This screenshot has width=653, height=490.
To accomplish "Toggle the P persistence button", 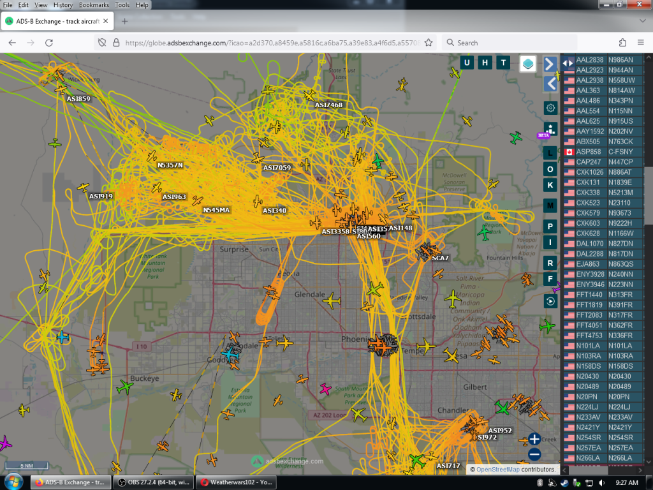I will coord(550,226).
